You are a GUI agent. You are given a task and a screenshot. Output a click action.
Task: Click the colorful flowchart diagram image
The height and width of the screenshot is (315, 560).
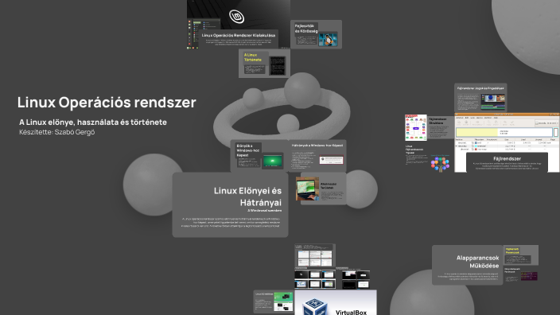coord(416,127)
